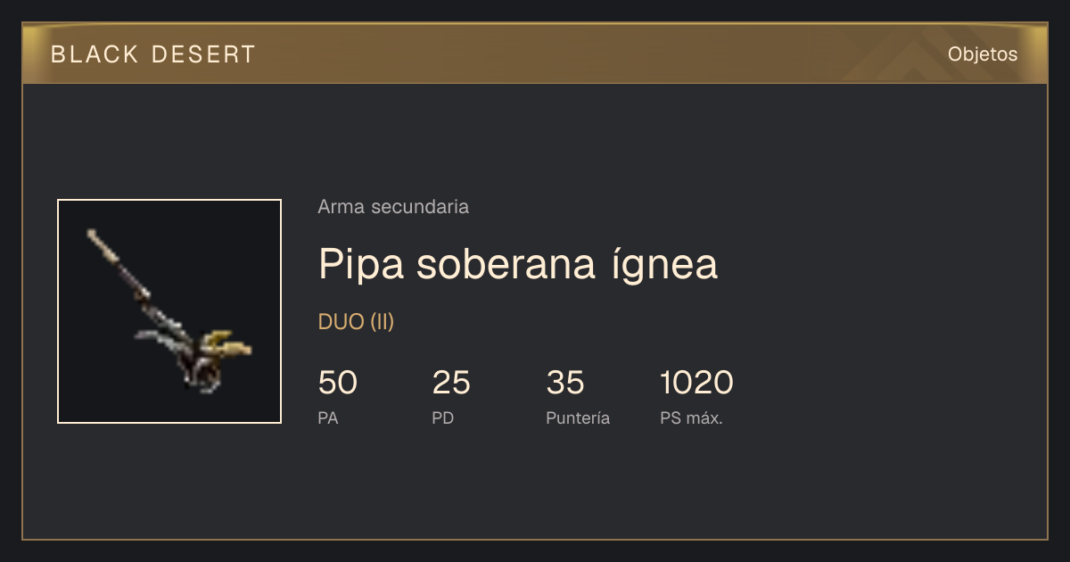Click the BLACK DESERT logo text
Viewport: 1070px width, 562px height.
tap(153, 54)
